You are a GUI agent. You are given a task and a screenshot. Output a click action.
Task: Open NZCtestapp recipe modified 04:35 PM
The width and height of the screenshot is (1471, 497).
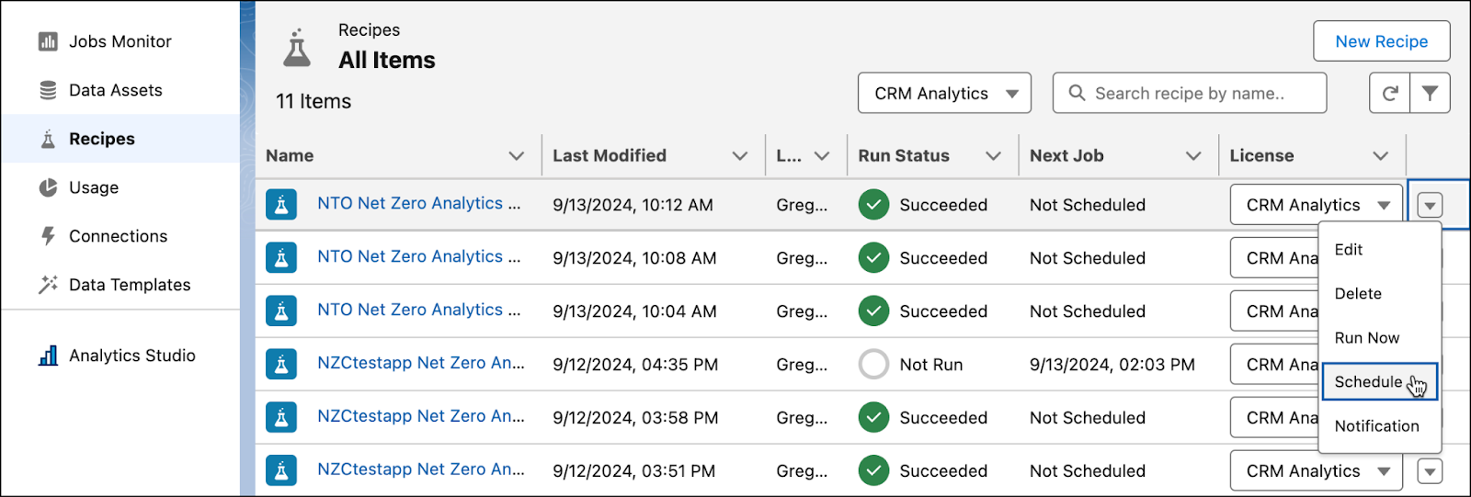click(421, 364)
